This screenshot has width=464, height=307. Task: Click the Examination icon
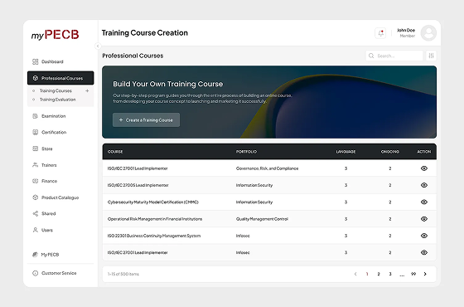coord(35,116)
